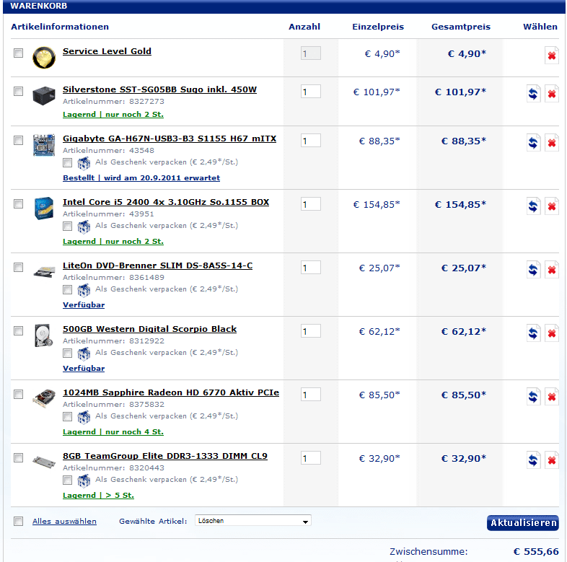Screen dimensions: 567x562
Task: Open Silverstone SST-SG05BB Sugo product link
Action: point(159,89)
